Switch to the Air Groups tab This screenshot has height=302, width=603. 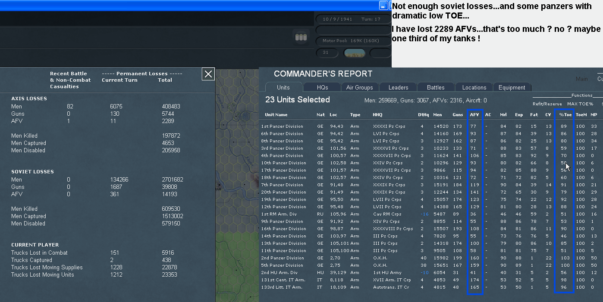tap(360, 87)
